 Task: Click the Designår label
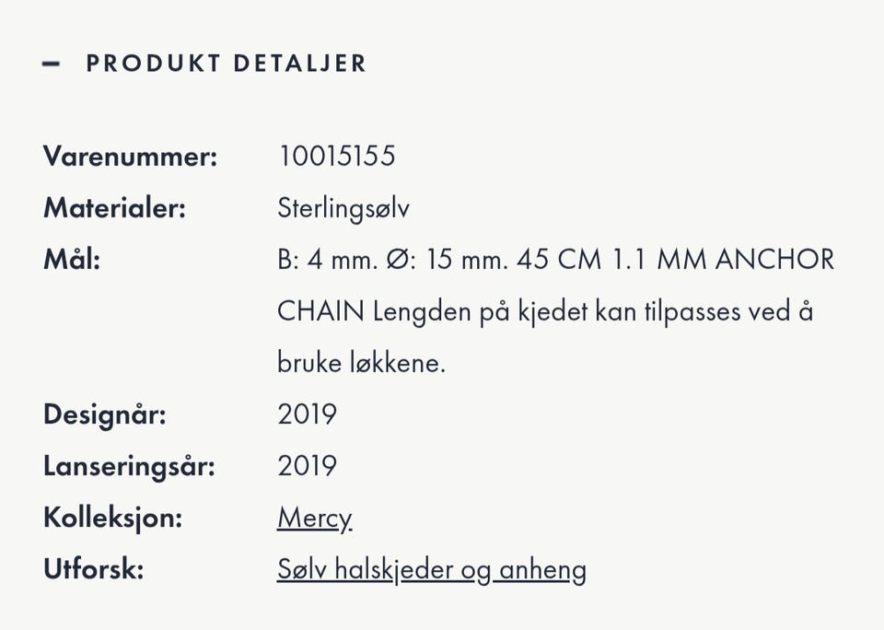(105, 415)
